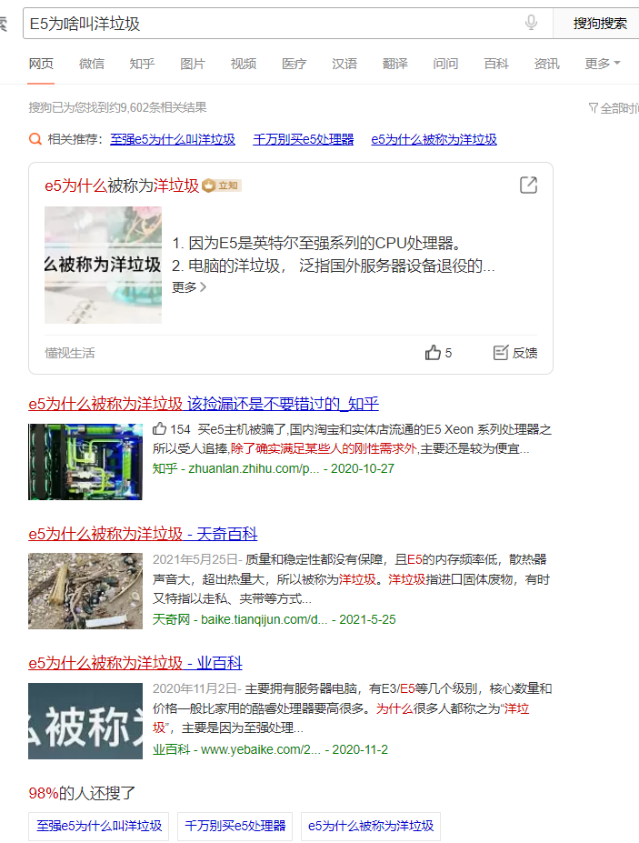Image resolution: width=639 pixels, height=843 pixels.
Task: Open the 视频 tab
Action: [243, 64]
